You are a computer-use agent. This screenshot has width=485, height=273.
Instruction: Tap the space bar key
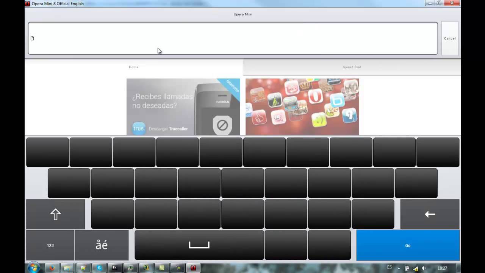pyautogui.click(x=199, y=245)
